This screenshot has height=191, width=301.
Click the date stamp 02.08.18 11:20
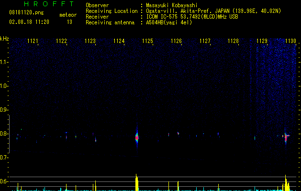29,22
